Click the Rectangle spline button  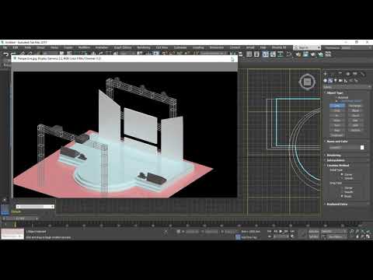(355, 106)
